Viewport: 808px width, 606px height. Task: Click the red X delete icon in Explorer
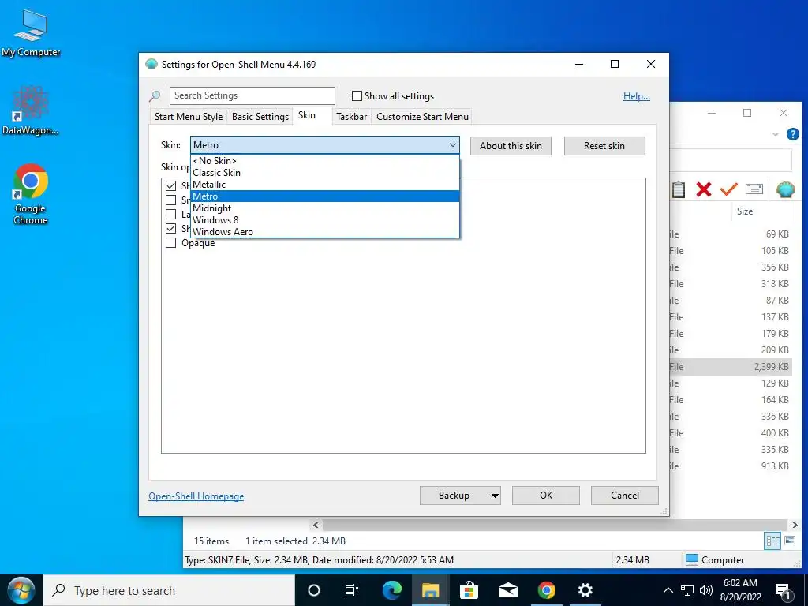(x=703, y=189)
